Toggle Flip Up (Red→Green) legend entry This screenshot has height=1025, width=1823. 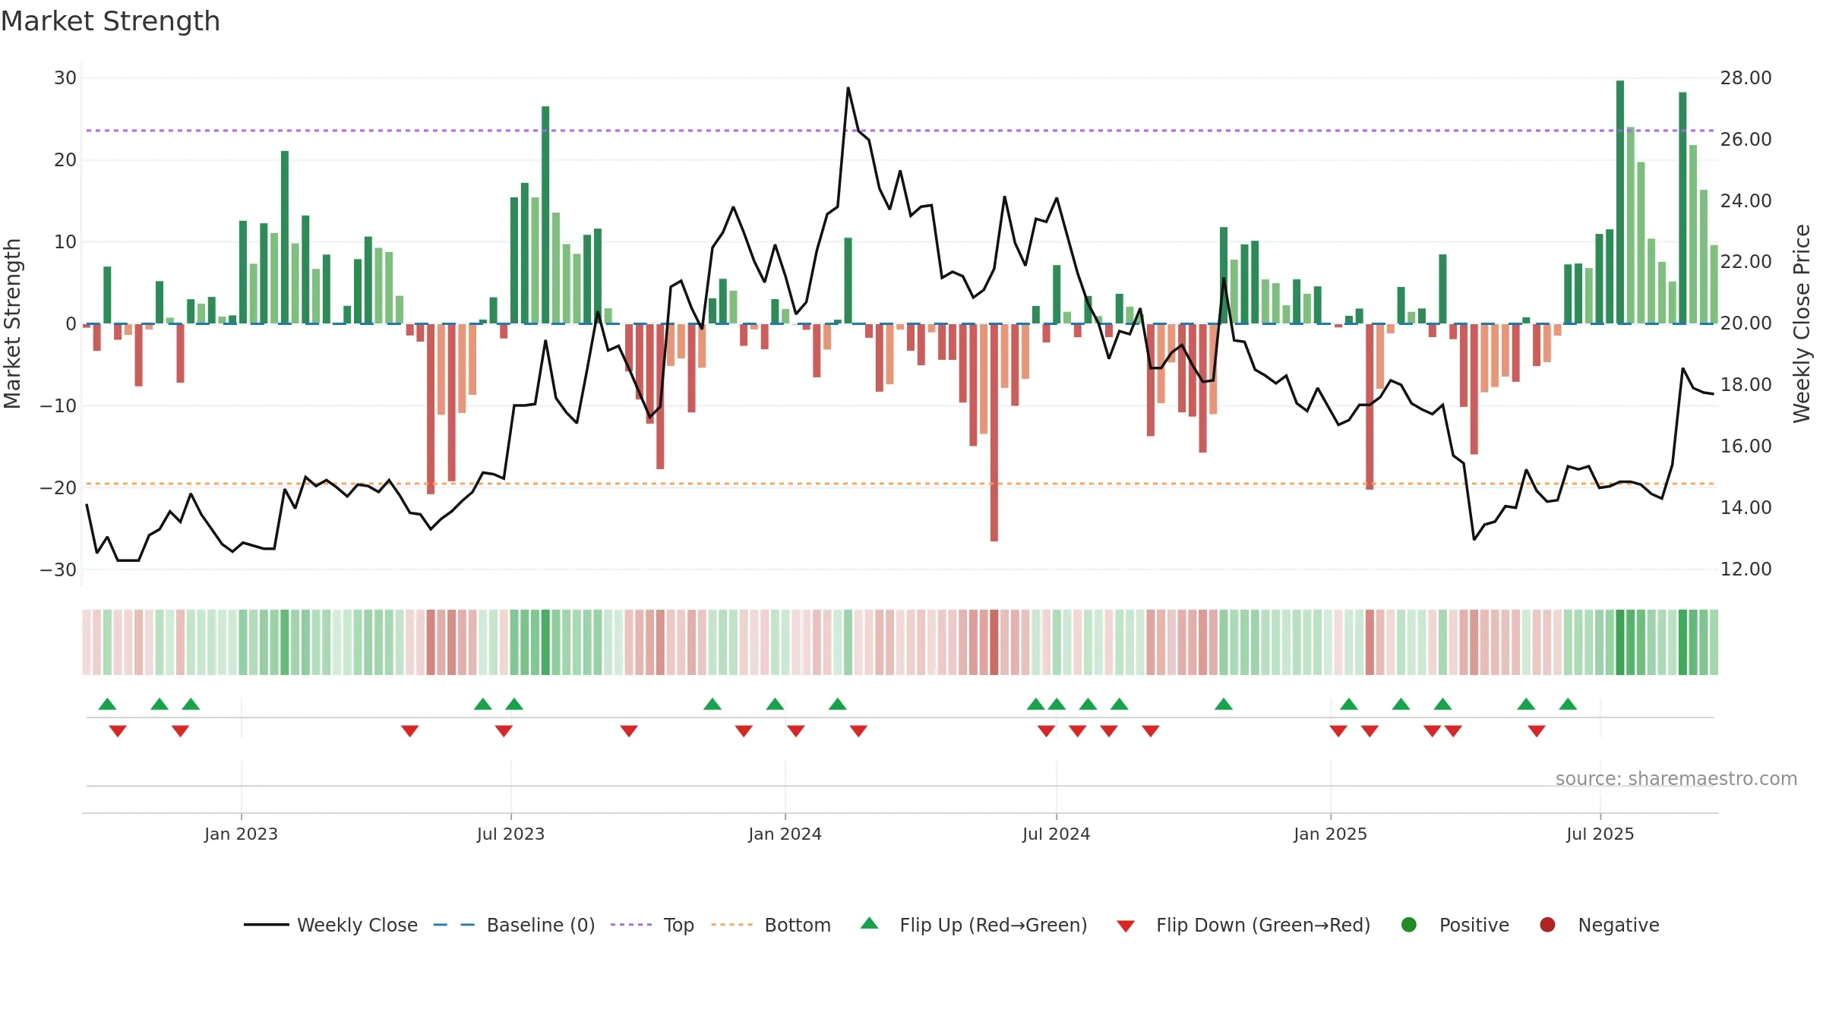click(974, 925)
